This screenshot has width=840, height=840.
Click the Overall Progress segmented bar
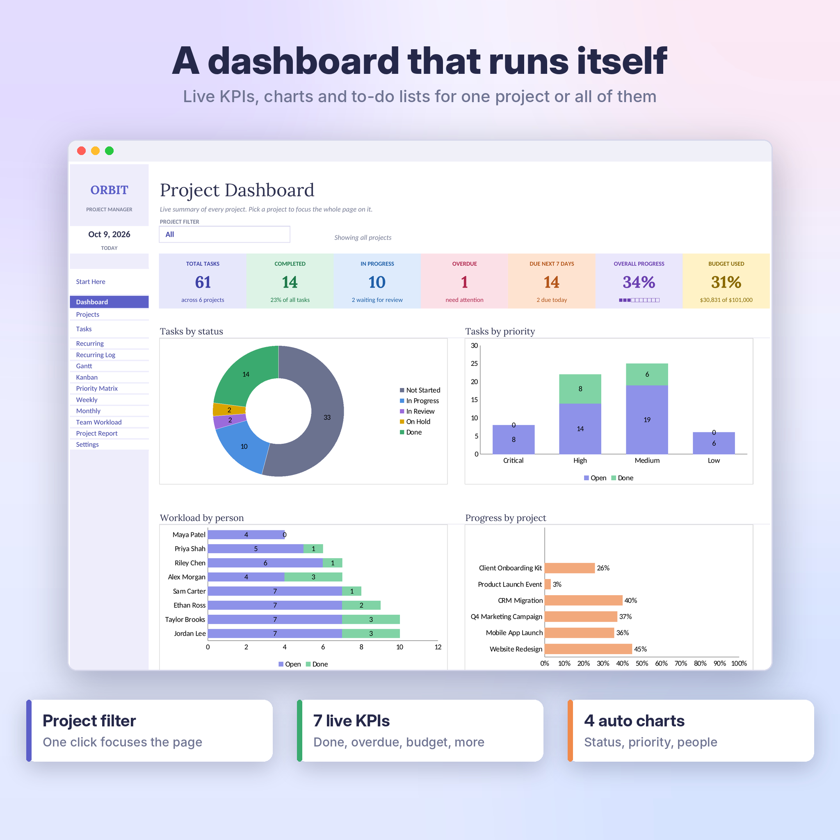[639, 300]
